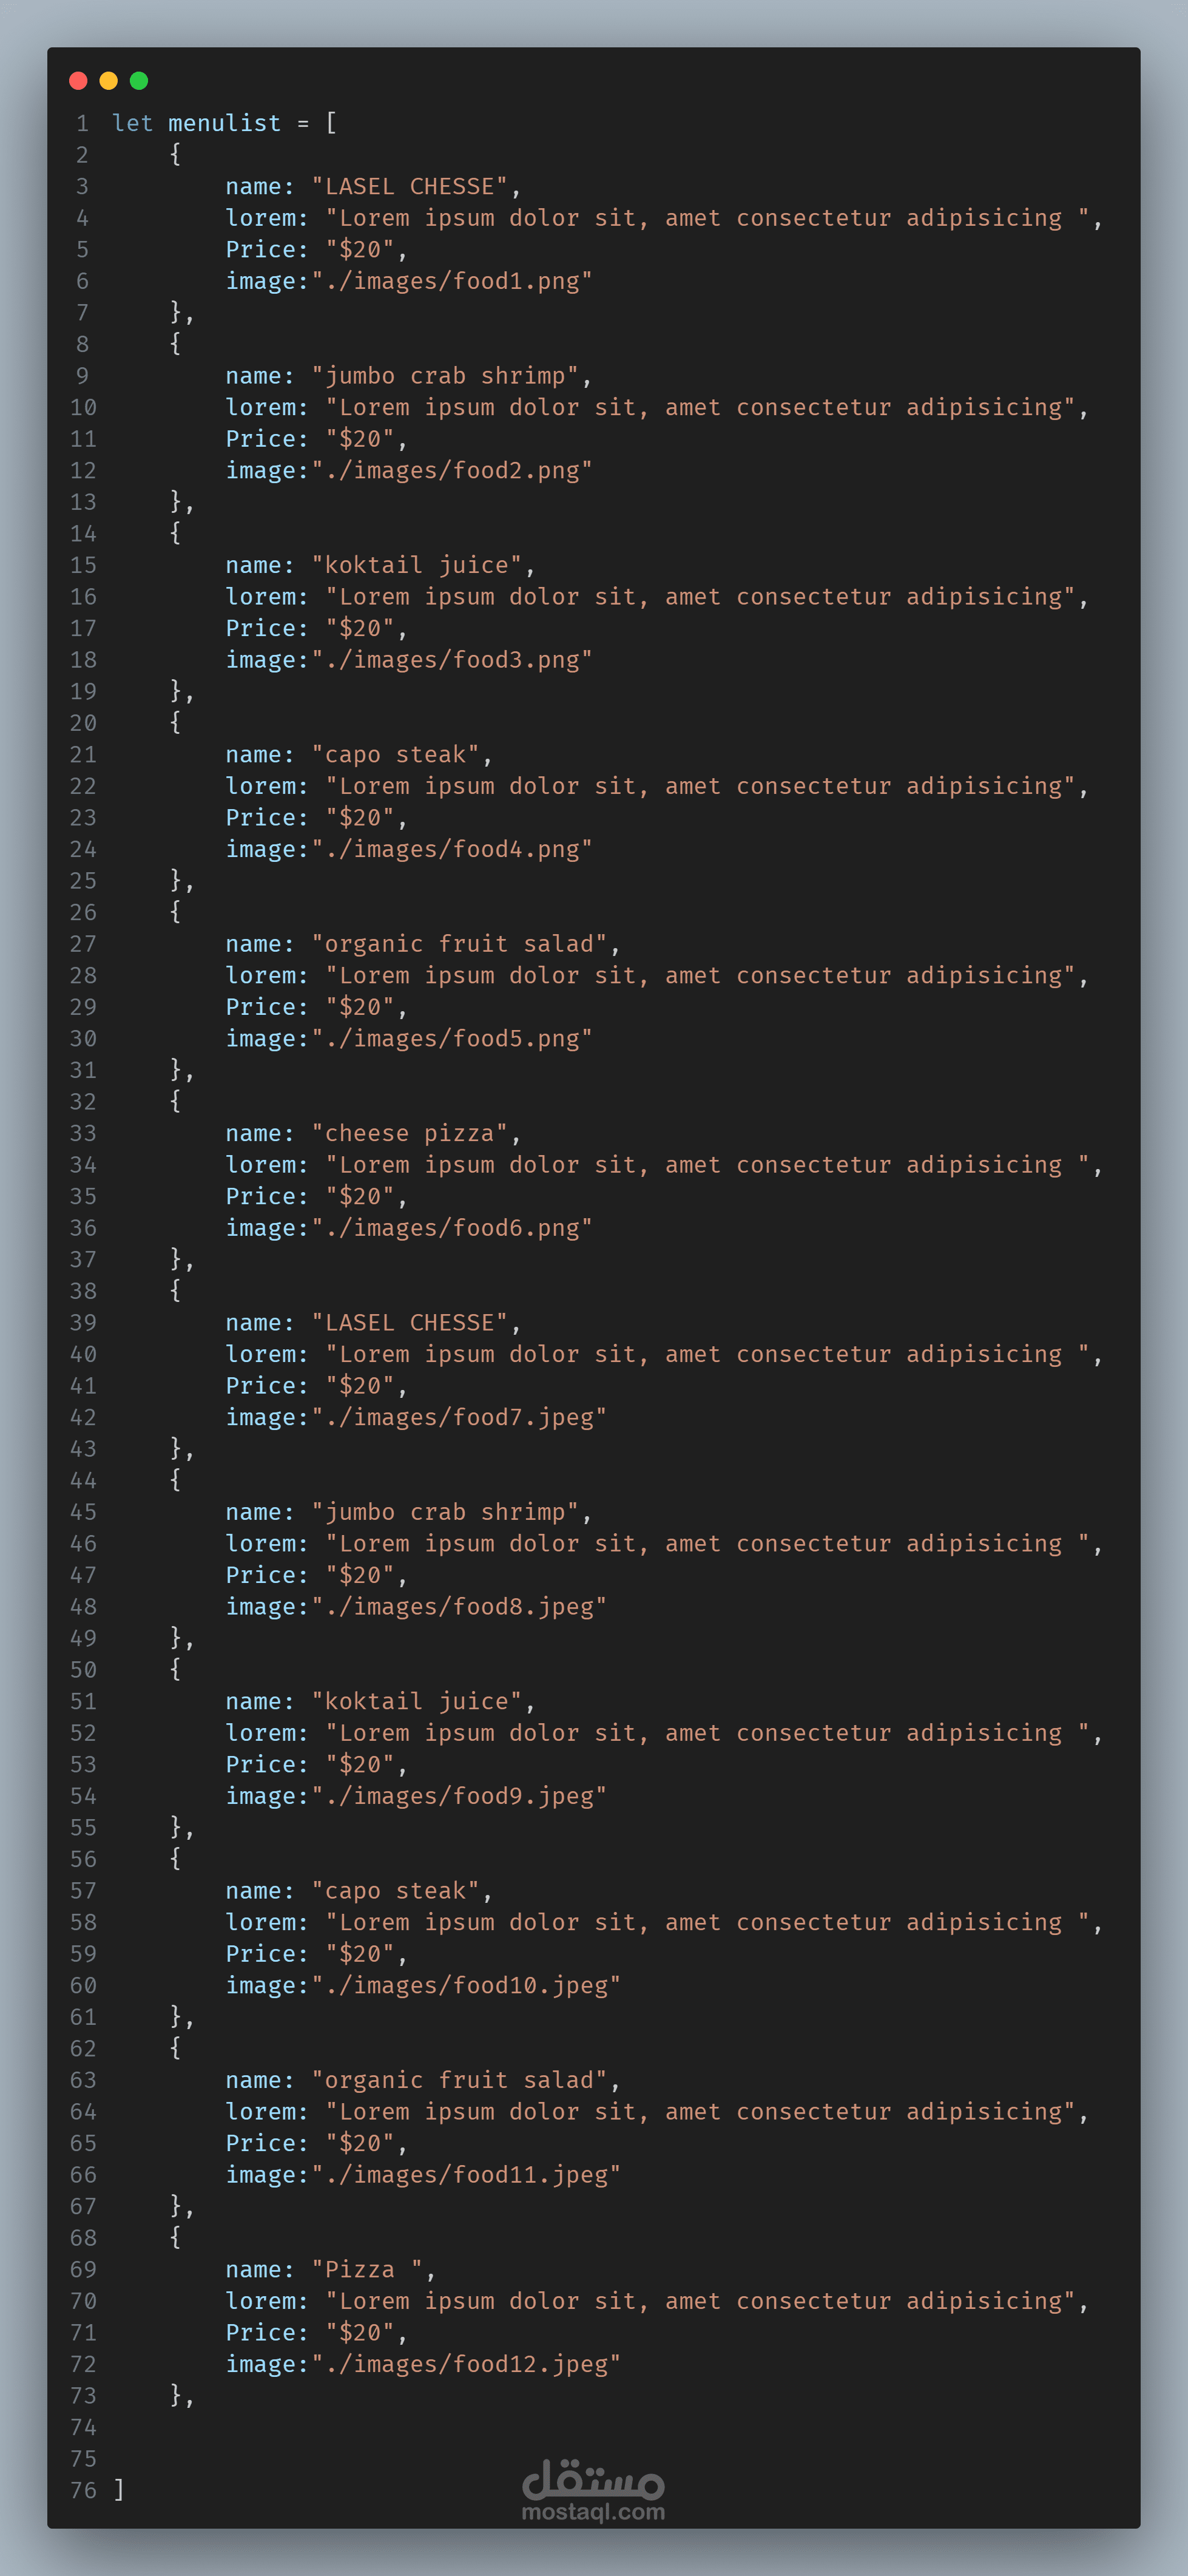Click the green maximize window dot
The image size is (1188, 2576).
[139, 81]
